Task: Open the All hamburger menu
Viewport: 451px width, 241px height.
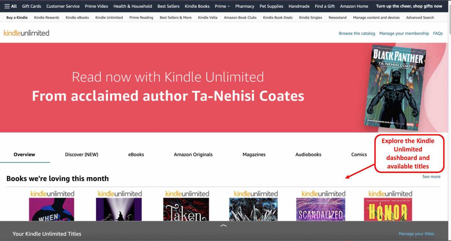Action: coord(10,6)
